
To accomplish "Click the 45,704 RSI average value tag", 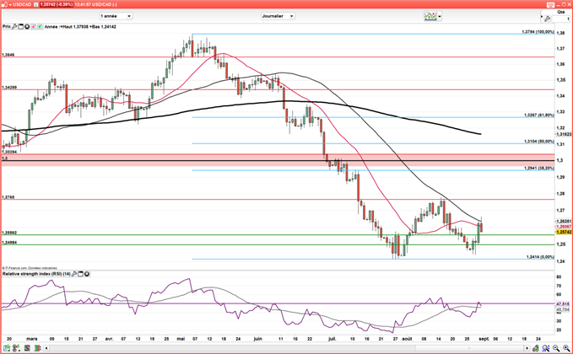I will (563, 309).
